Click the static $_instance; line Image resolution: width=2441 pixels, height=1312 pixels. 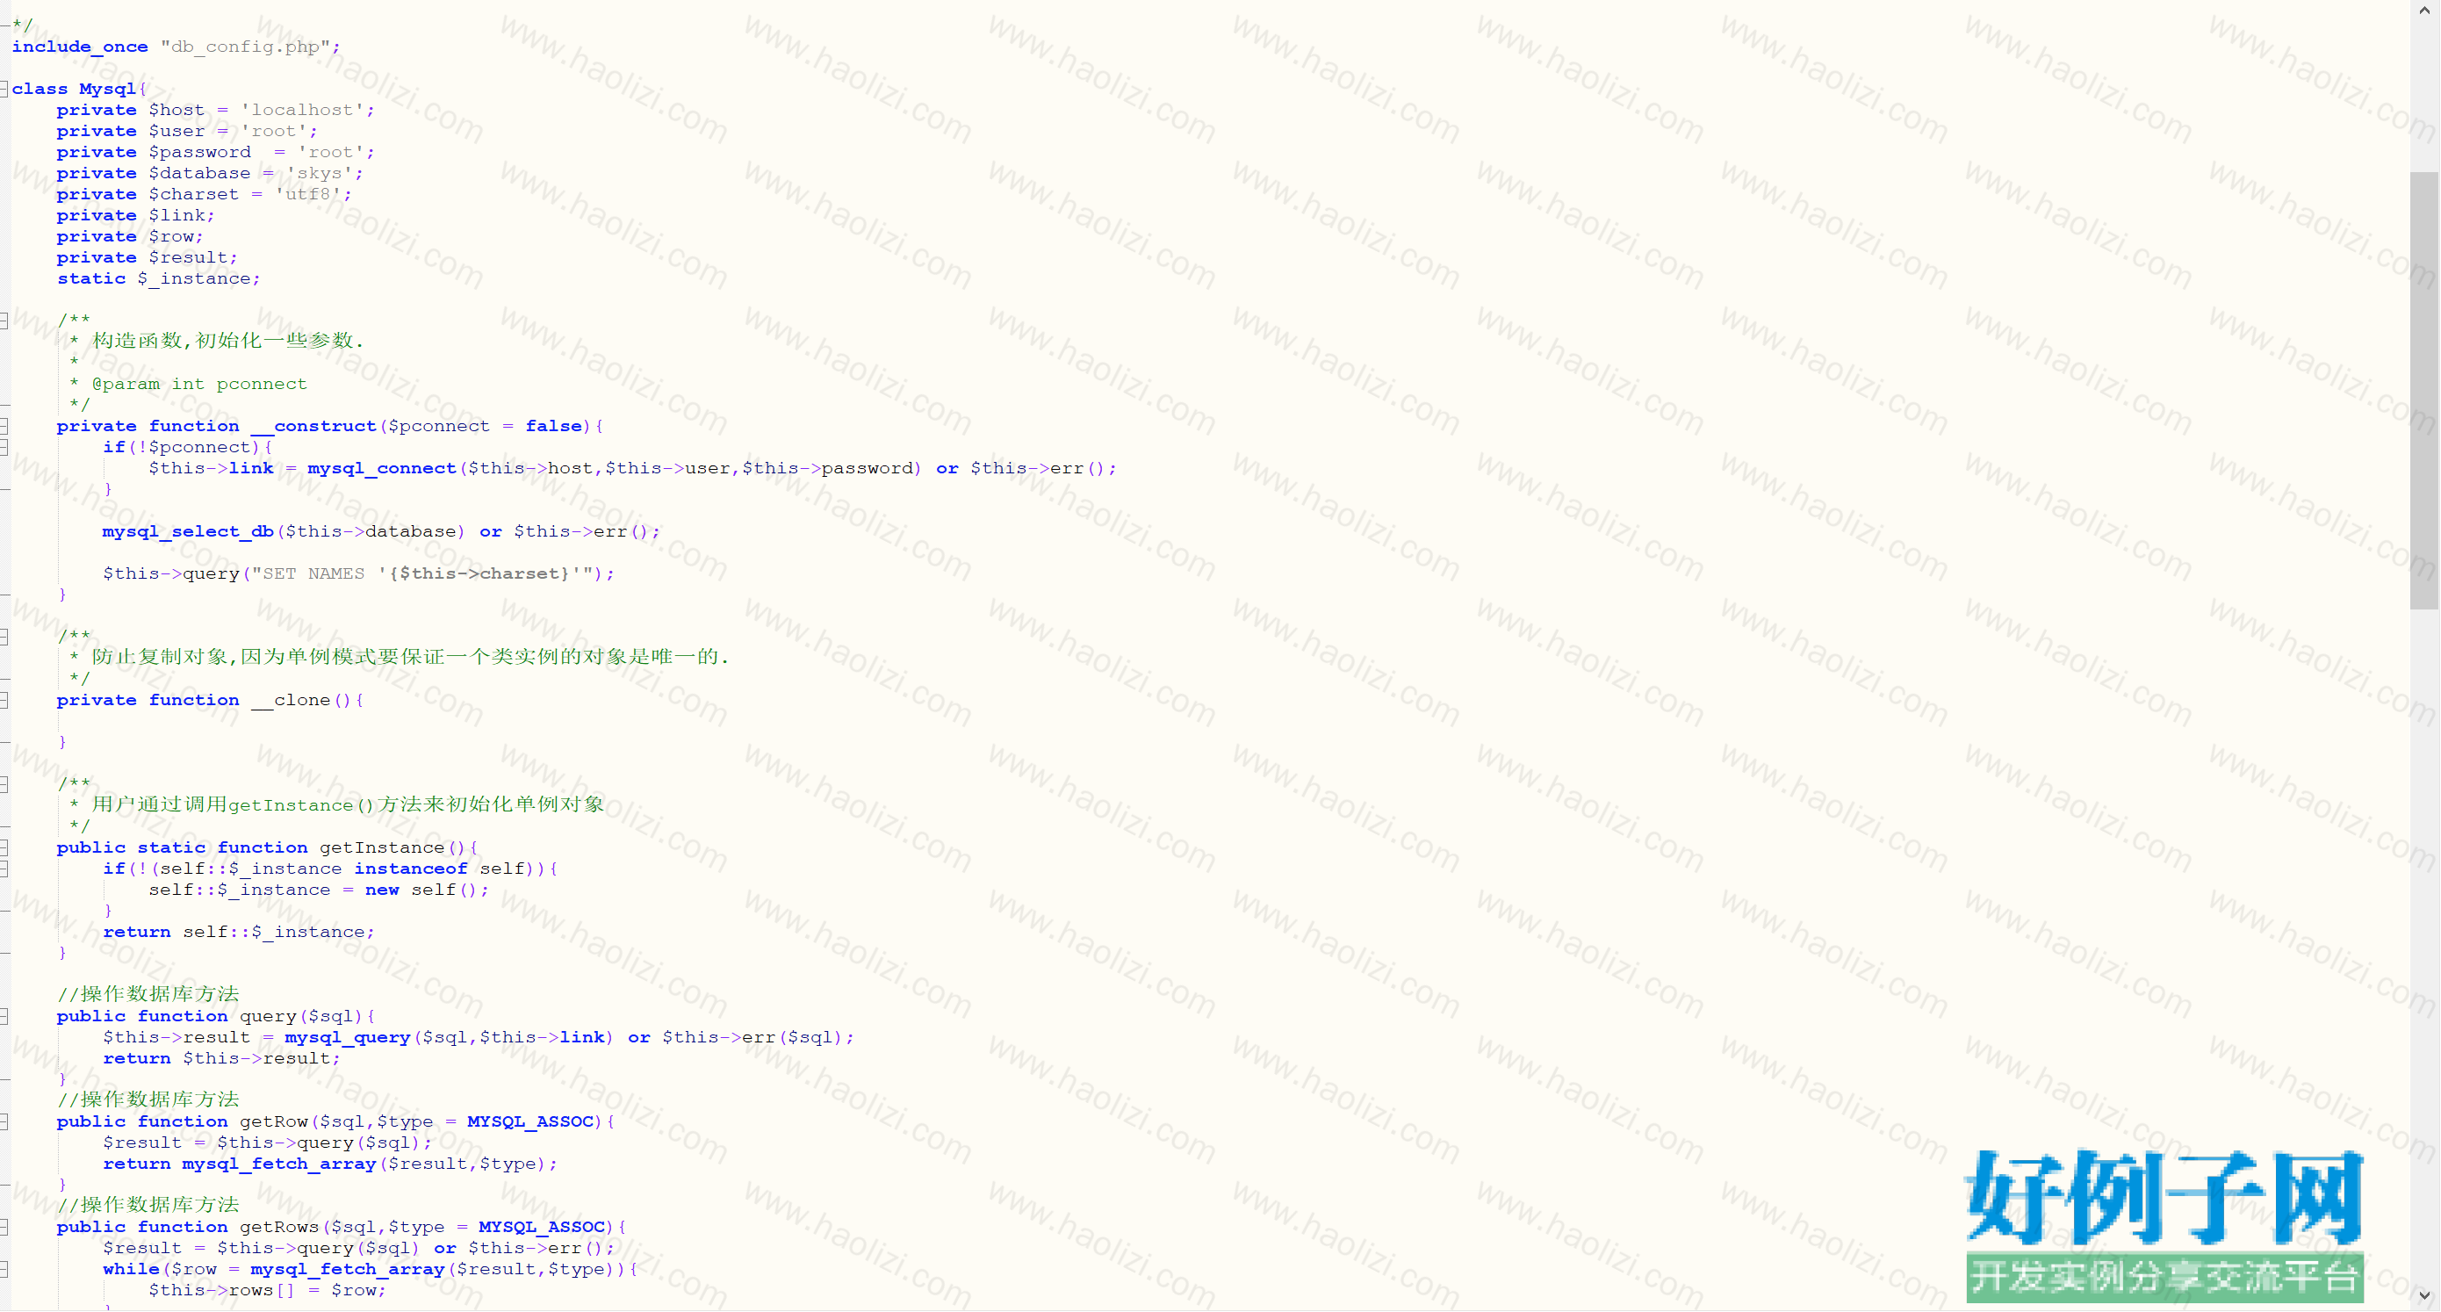158,278
